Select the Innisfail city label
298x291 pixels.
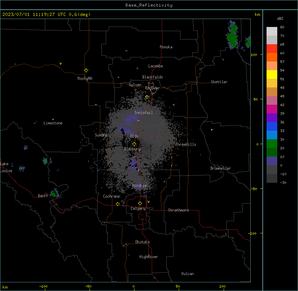pyautogui.click(x=143, y=113)
